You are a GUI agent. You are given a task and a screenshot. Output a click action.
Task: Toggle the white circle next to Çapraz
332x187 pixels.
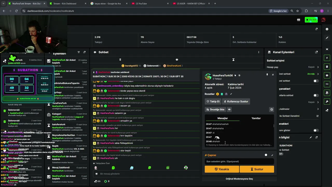(266, 155)
